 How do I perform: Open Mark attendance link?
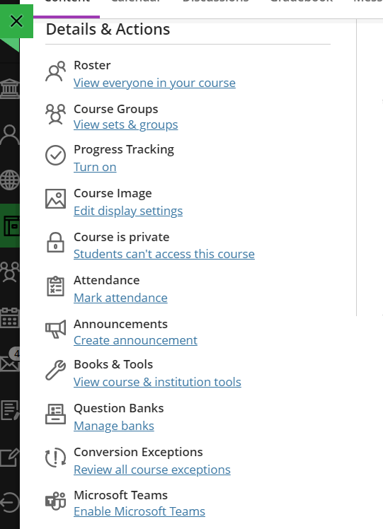click(x=120, y=298)
